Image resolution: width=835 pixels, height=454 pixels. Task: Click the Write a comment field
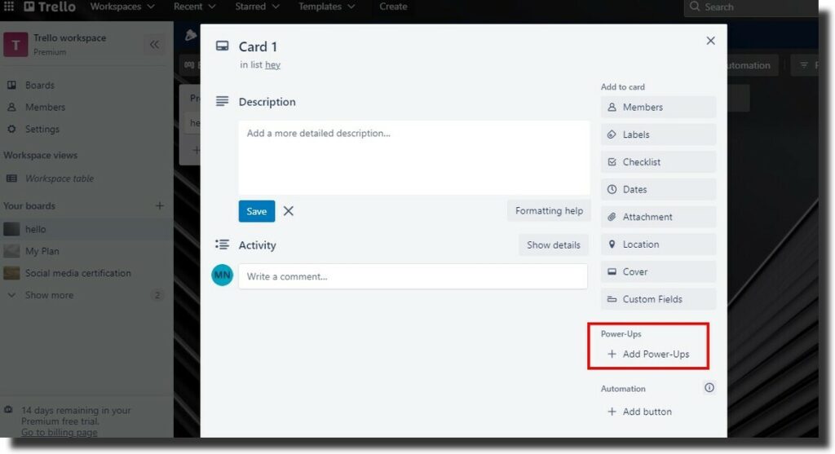pyautogui.click(x=413, y=276)
